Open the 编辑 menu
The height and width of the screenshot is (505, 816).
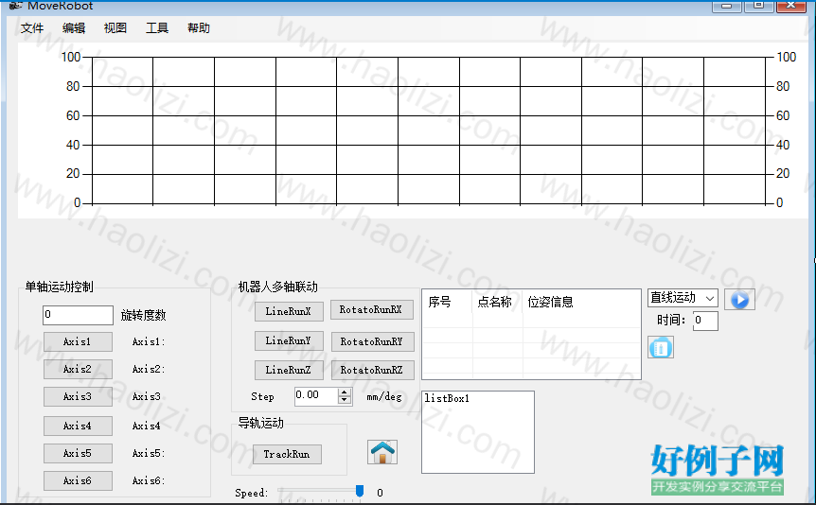74,28
